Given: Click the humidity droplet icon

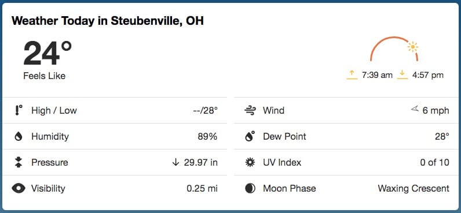Looking at the screenshot, I should point(19,137).
